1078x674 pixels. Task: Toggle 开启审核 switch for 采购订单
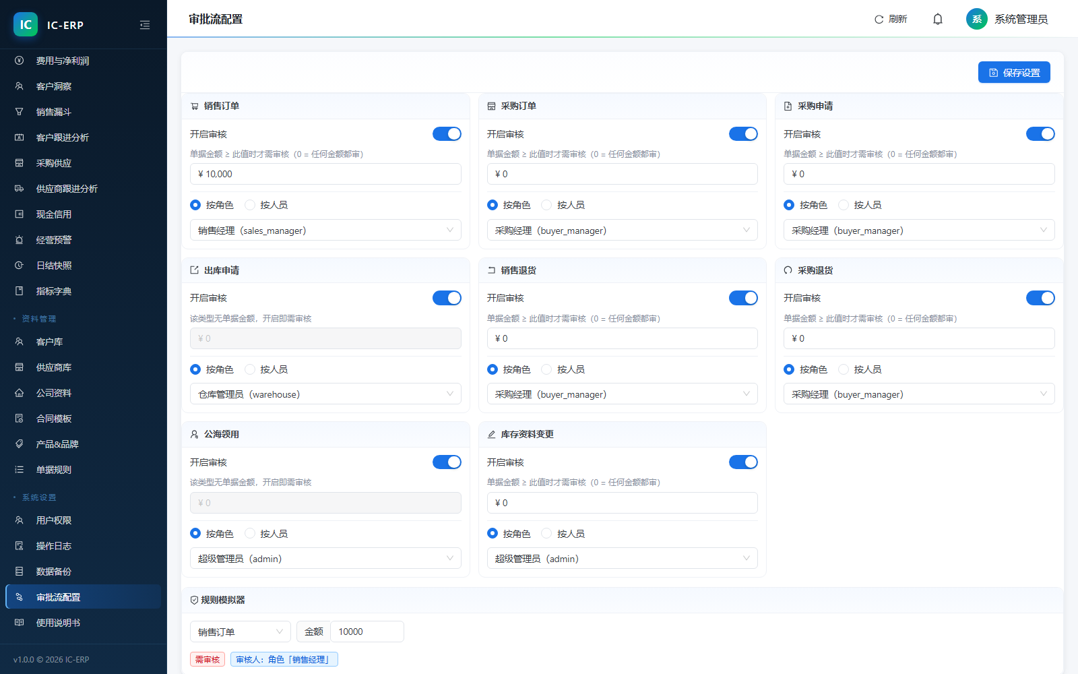743,134
